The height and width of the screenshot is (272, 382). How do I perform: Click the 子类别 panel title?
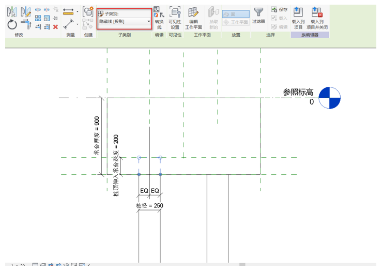(x=125, y=35)
